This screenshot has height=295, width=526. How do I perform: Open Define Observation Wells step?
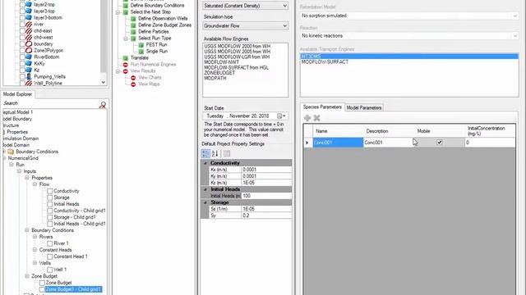163,18
